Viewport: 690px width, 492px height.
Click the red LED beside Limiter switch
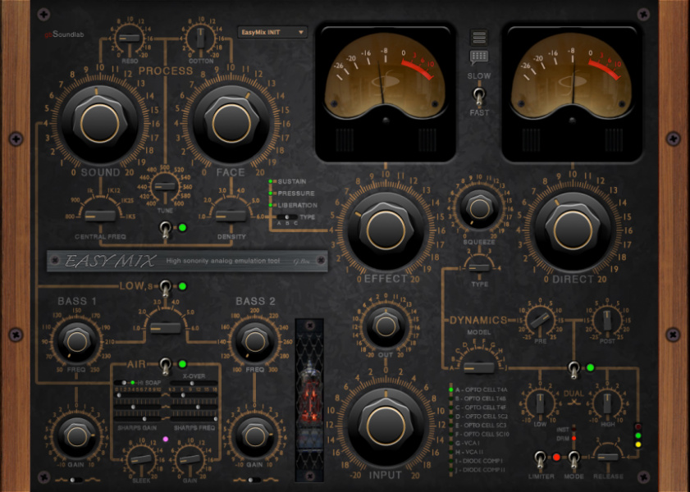[556, 458]
